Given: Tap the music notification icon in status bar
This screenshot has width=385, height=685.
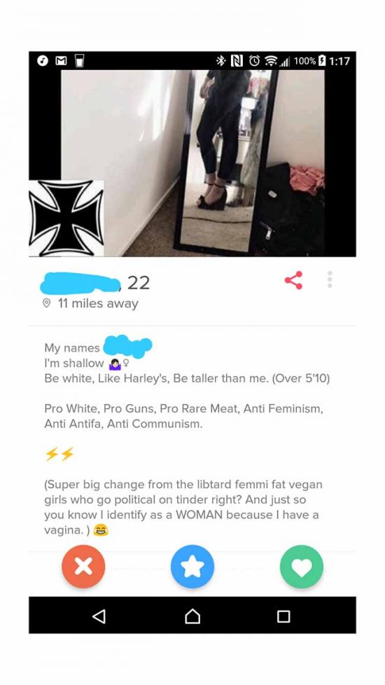Looking at the screenshot, I should pos(42,61).
